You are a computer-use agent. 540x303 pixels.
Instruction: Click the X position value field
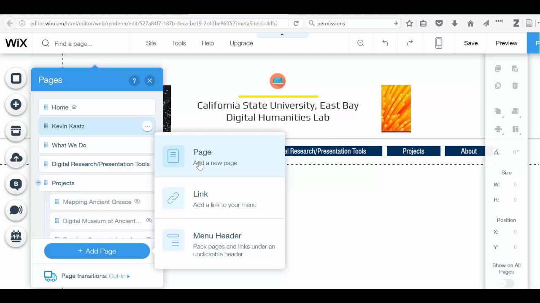[515, 232]
